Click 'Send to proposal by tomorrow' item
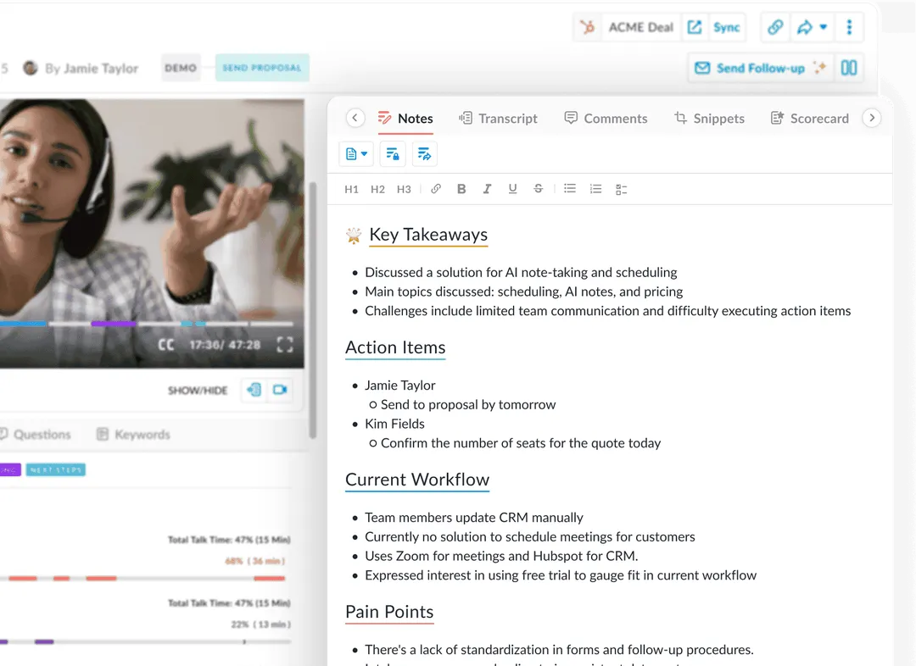 (x=468, y=404)
